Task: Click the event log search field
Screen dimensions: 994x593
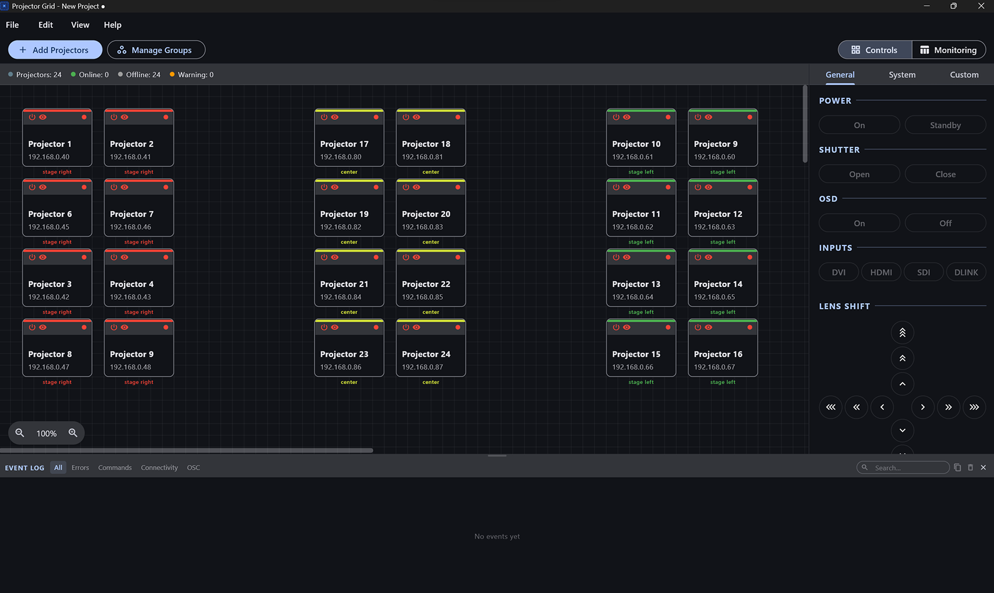Action: 903,467
